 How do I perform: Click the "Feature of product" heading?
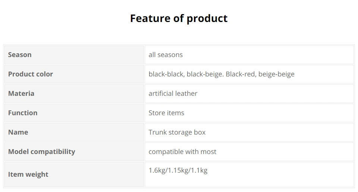179,18
